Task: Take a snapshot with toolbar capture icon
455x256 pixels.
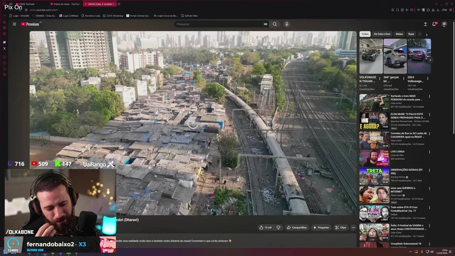Action: click(x=397, y=10)
